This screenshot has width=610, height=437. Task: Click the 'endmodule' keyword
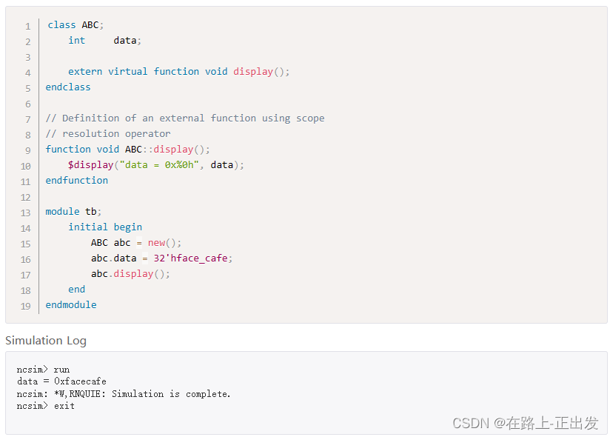point(70,305)
